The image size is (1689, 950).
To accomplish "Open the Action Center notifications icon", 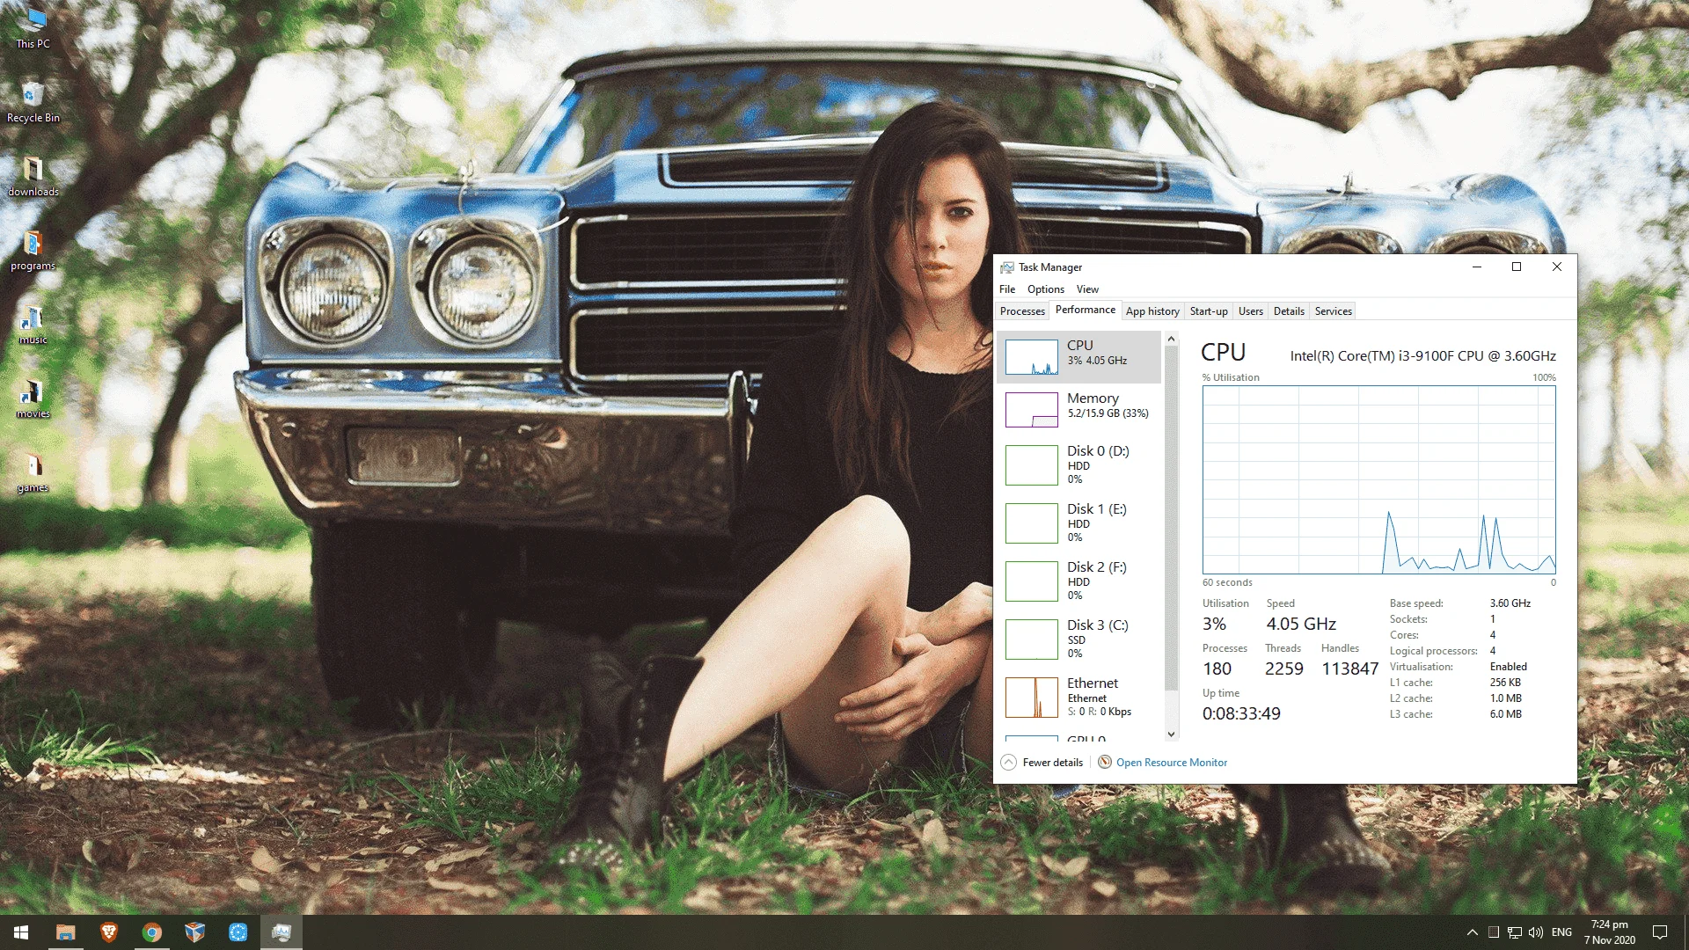I will point(1660,932).
